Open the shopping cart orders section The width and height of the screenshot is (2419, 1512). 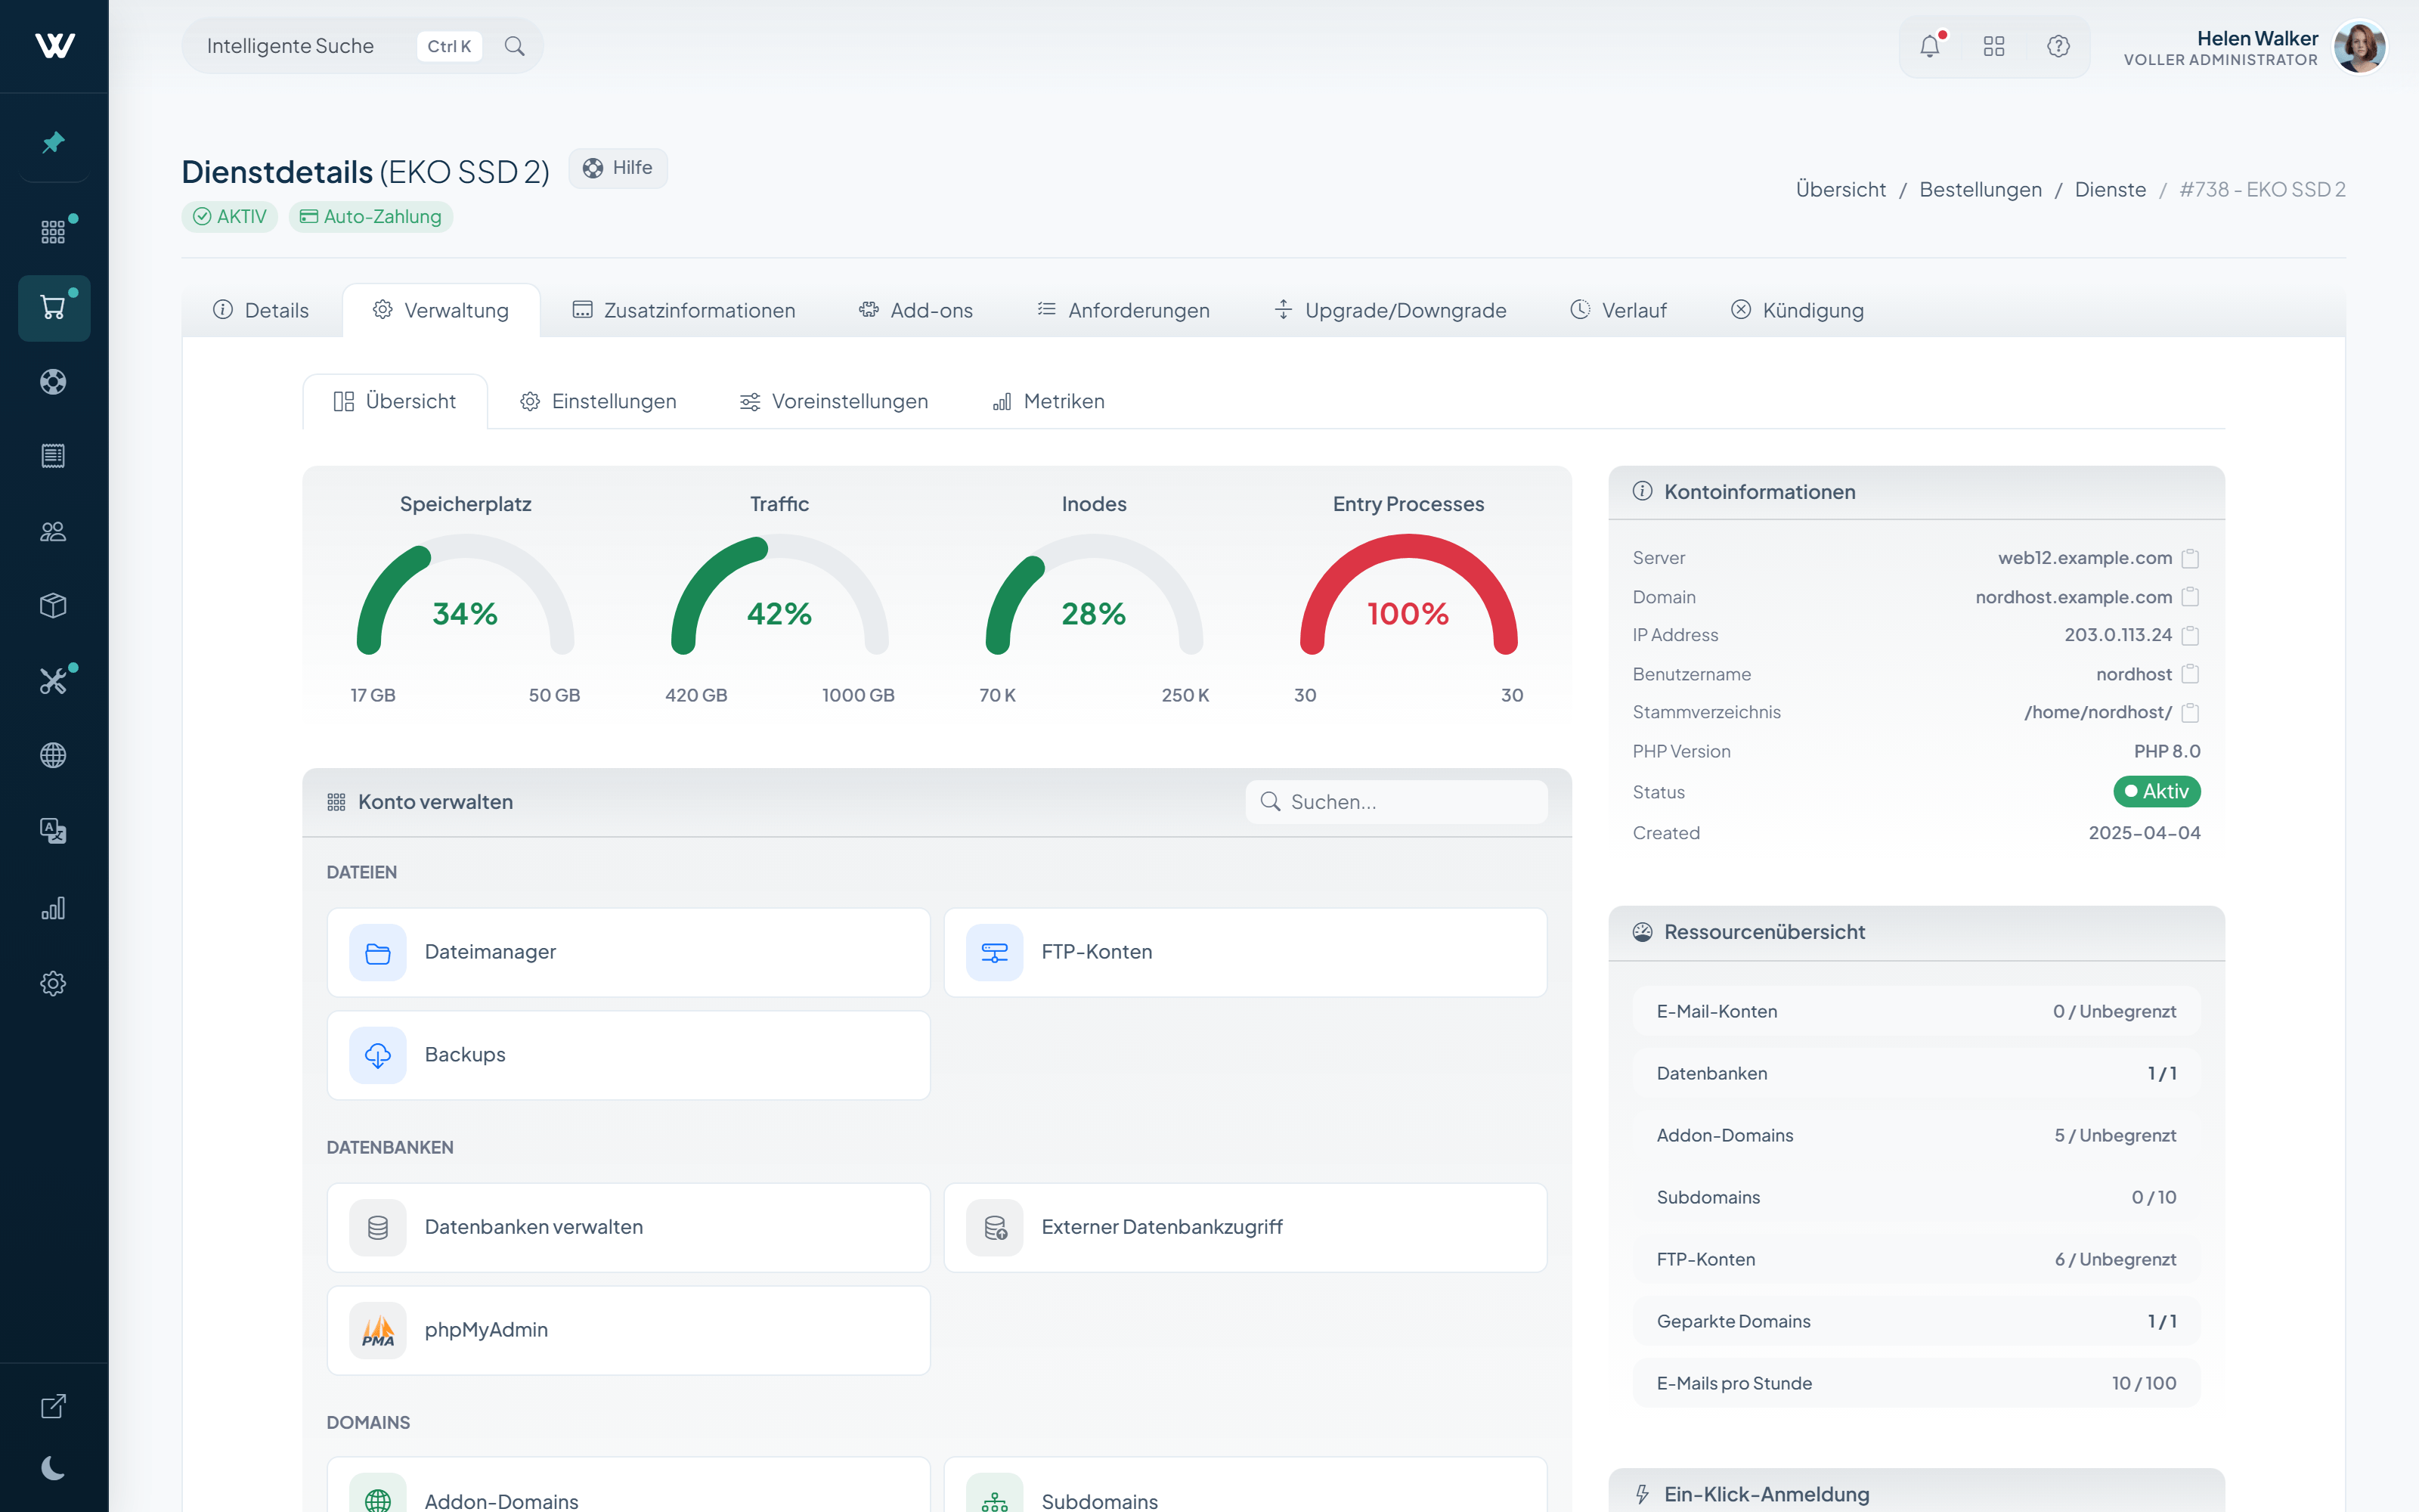coord(54,307)
